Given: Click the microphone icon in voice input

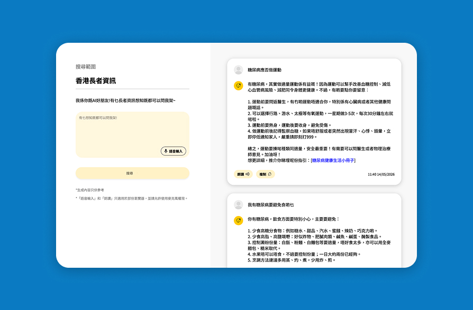Looking at the screenshot, I should (x=166, y=151).
